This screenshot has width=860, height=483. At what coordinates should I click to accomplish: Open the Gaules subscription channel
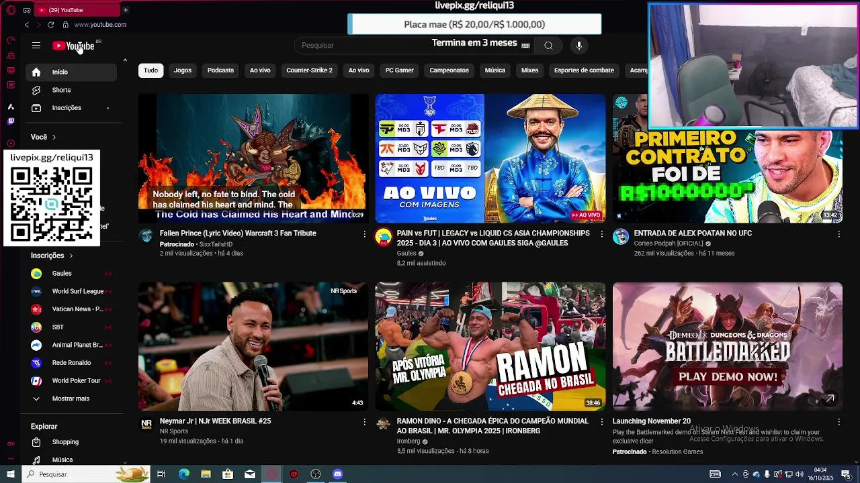[x=71, y=274]
